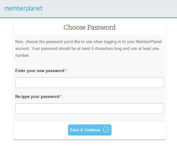The width and height of the screenshot is (177, 165).
Task: Click the 'Save' word on the blue button
Action: 75,130
